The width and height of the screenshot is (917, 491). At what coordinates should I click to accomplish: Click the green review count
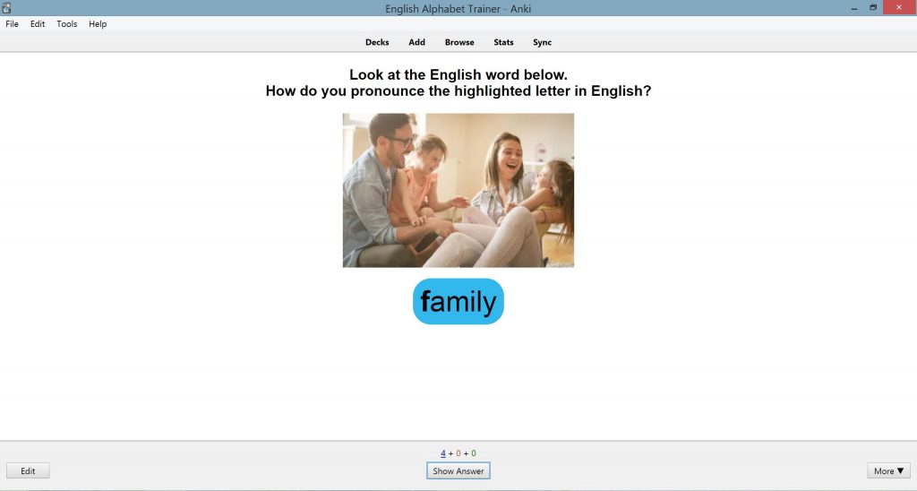pos(474,453)
